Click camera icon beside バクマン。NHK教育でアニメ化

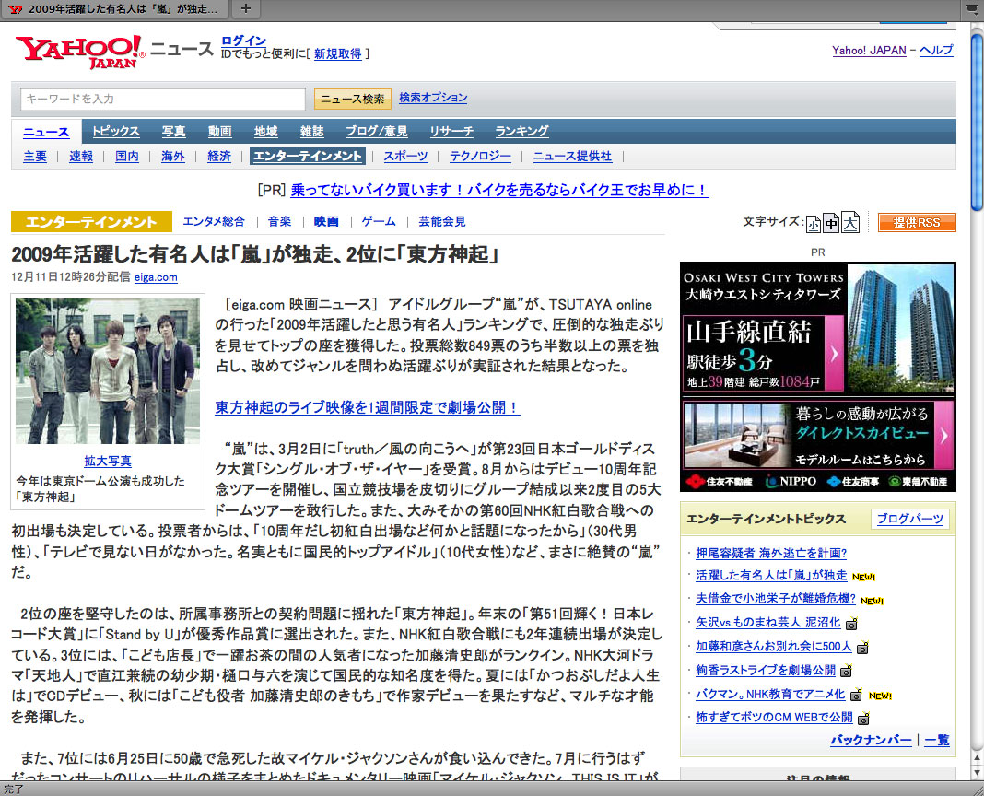[x=856, y=695]
